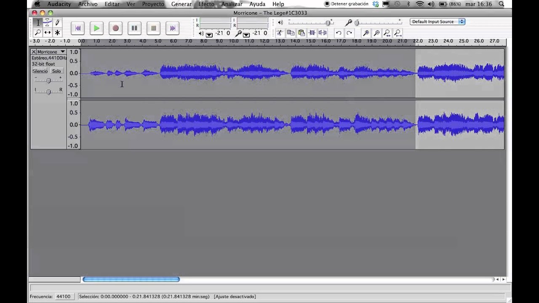Select the Time Shift tool

point(47,32)
